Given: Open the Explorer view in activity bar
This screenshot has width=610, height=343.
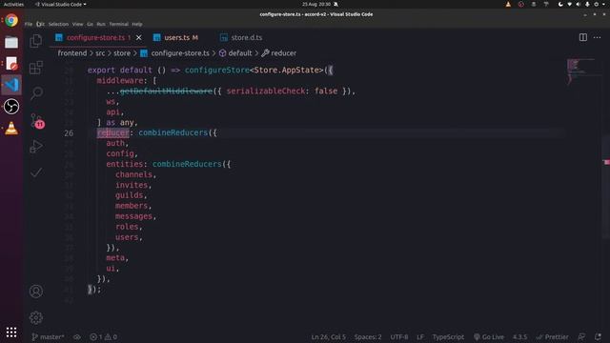Looking at the screenshot, I should tap(36, 41).
